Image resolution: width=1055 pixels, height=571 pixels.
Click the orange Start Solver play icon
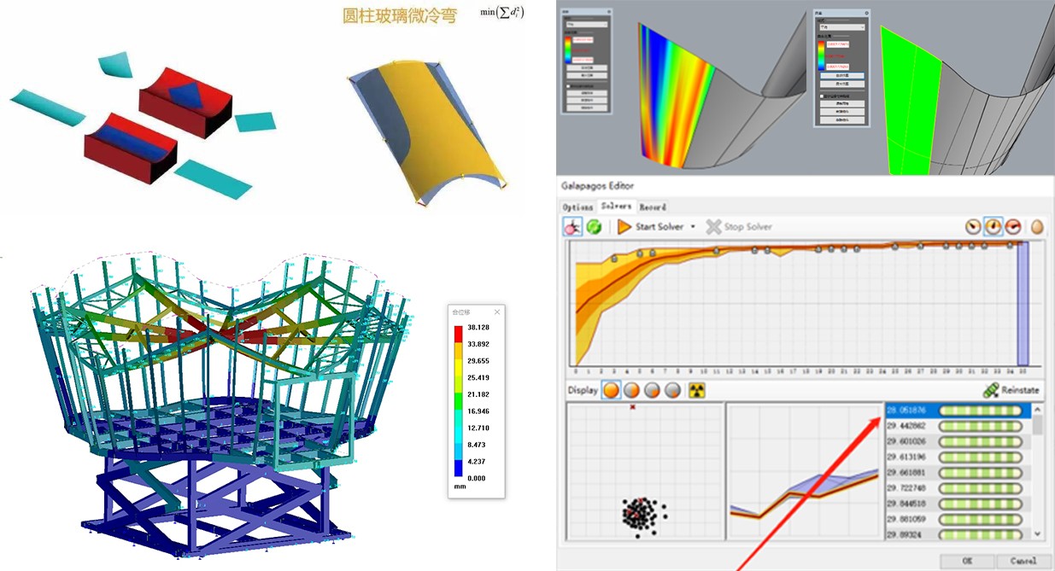[x=624, y=227]
